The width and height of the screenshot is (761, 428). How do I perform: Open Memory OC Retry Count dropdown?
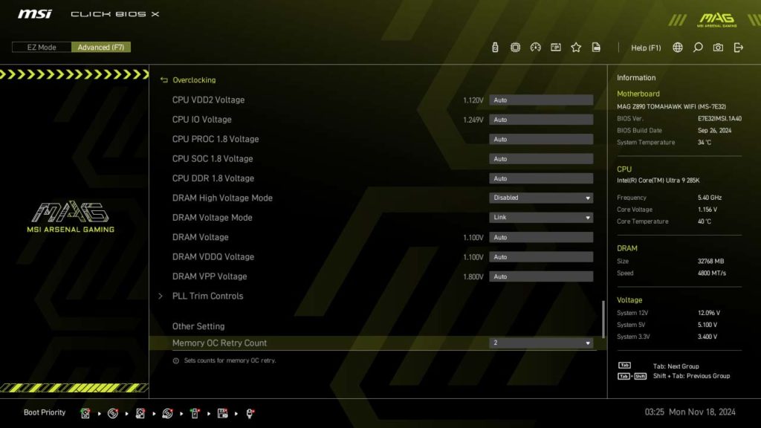click(x=541, y=343)
